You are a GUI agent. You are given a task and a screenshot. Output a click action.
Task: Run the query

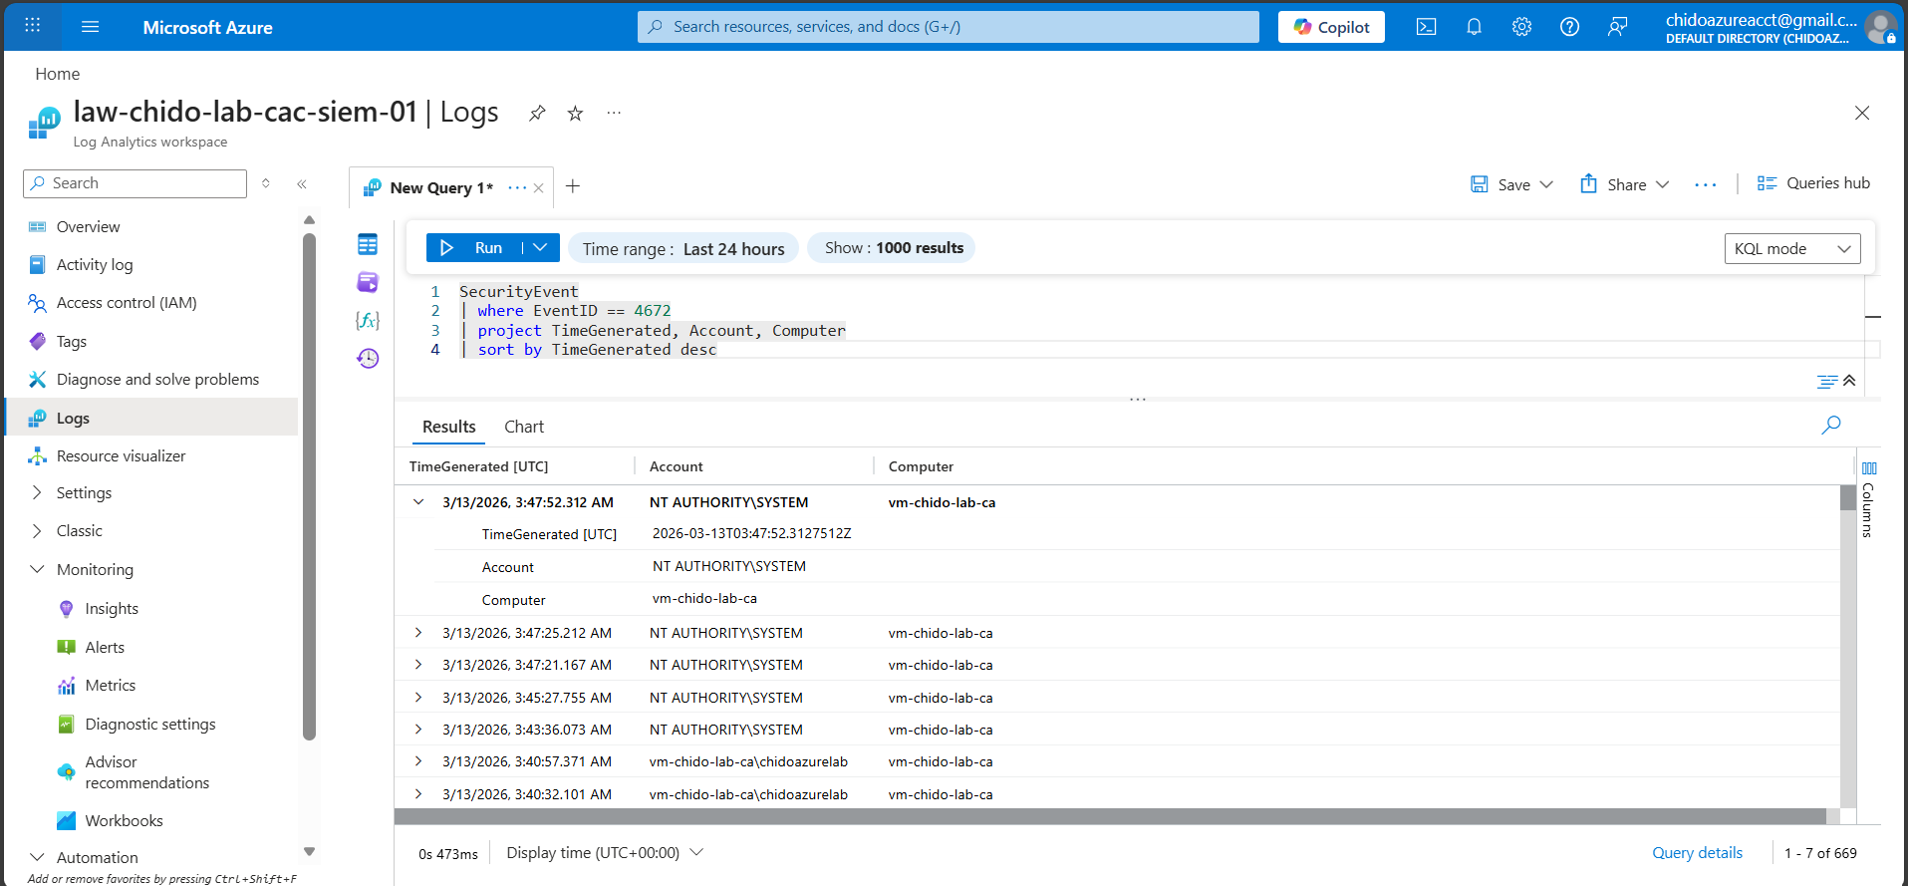(474, 248)
